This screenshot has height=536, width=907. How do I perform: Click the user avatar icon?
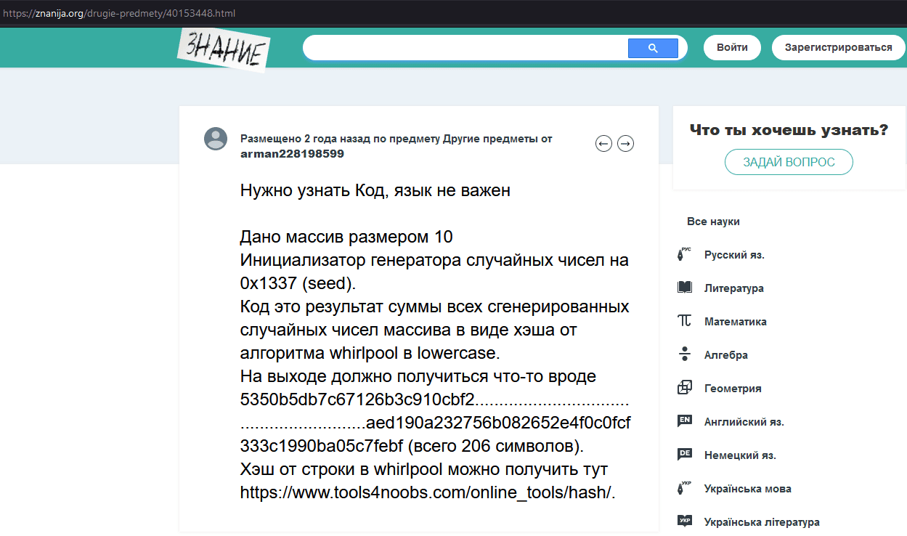point(216,138)
